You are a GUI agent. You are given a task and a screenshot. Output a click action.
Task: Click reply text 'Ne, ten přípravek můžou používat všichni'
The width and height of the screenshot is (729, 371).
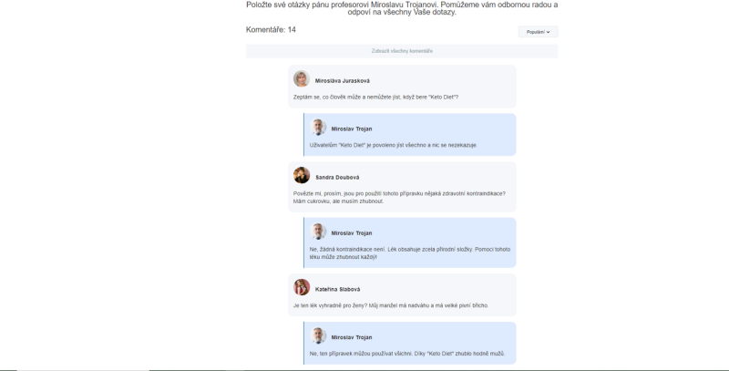tap(407, 354)
